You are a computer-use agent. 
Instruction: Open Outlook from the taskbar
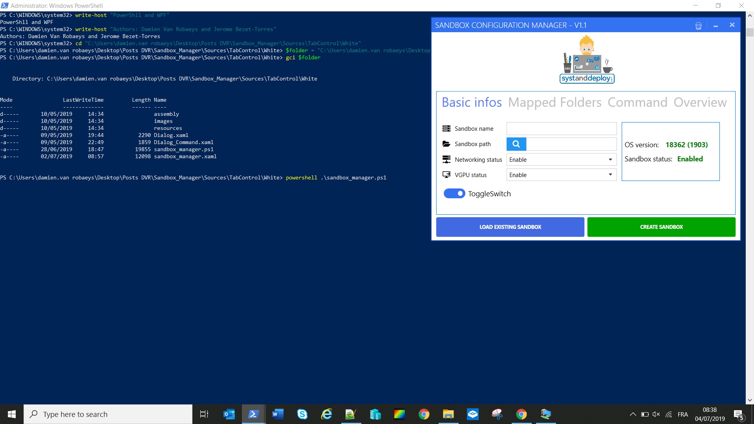click(x=229, y=414)
